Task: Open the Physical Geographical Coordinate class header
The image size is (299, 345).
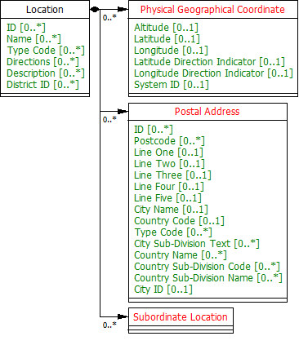Action: click(x=212, y=10)
